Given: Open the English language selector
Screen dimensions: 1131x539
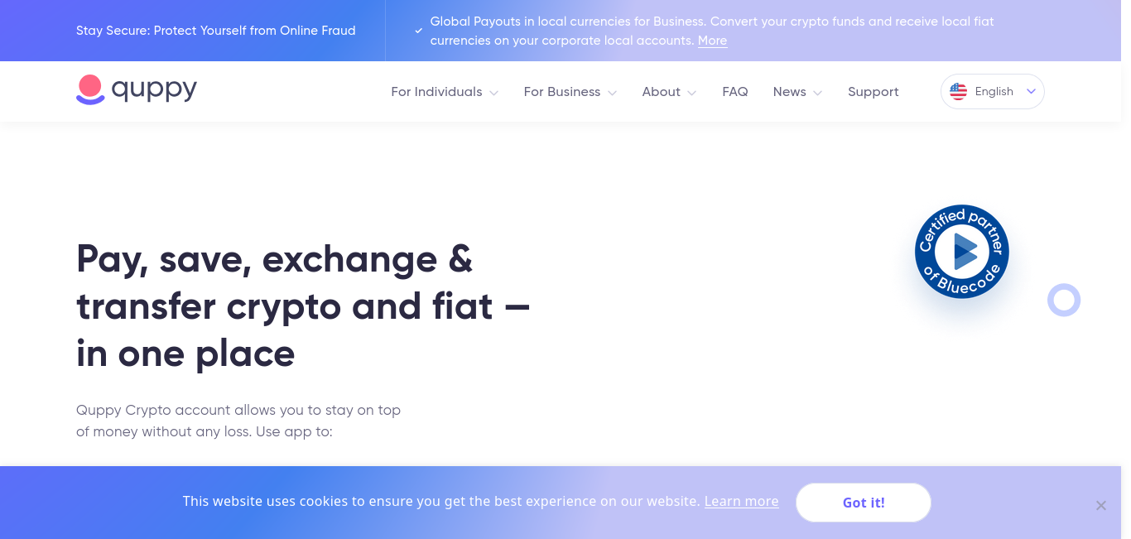Looking at the screenshot, I should click(992, 92).
